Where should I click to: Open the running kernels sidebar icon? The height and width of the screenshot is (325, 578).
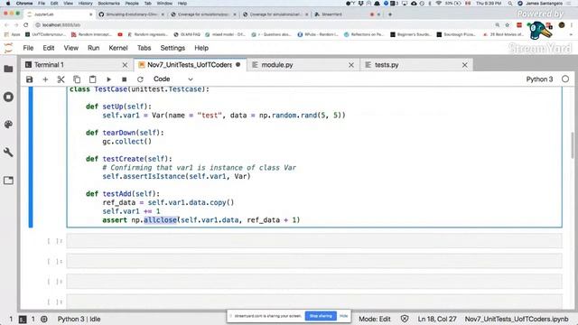pos(8,97)
